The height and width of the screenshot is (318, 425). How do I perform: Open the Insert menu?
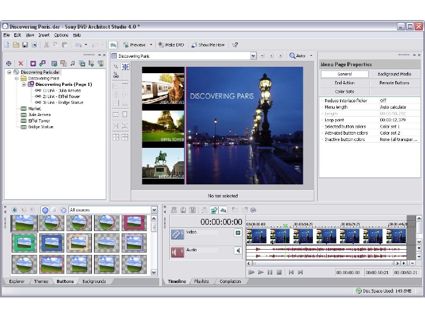(44, 35)
